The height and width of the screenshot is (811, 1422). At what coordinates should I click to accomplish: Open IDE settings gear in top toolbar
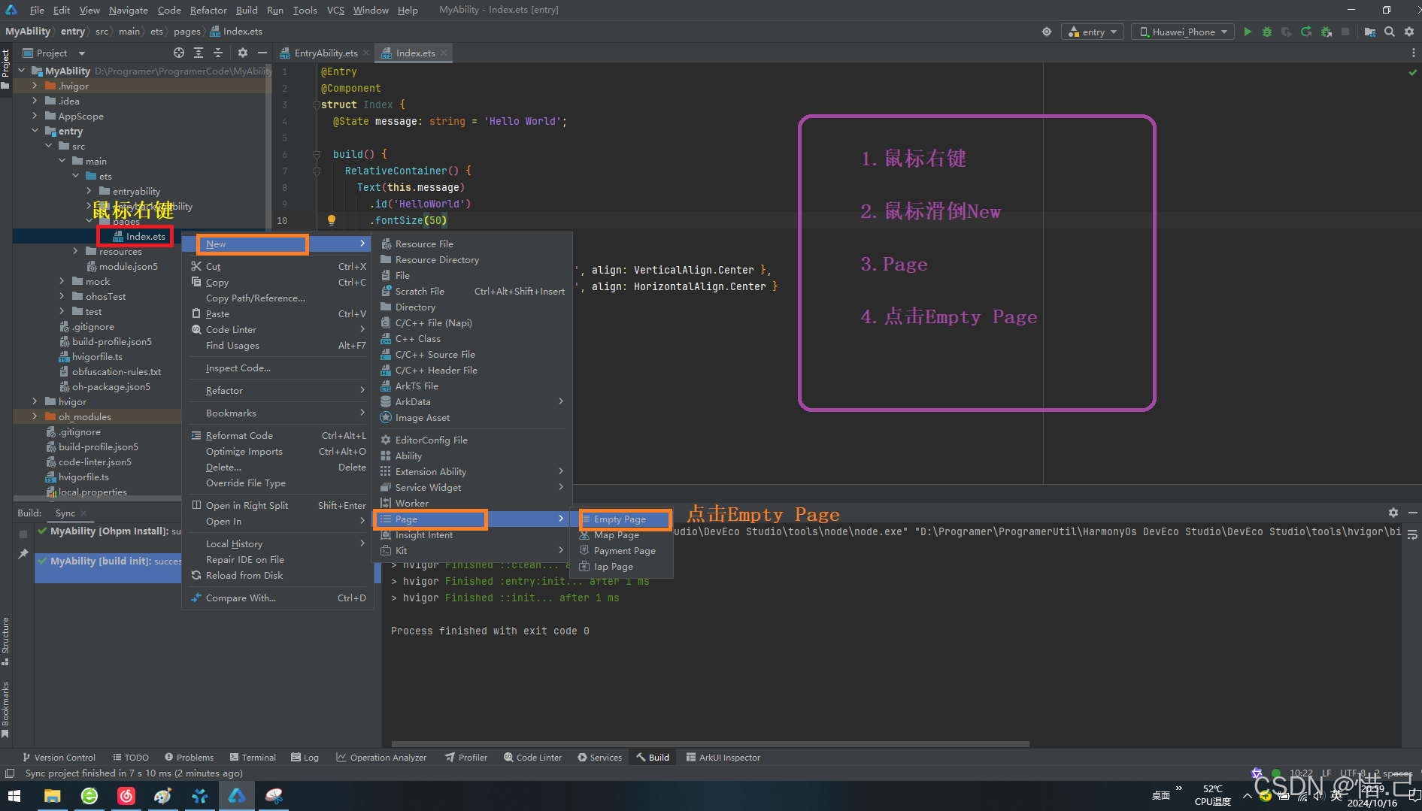coord(1409,32)
